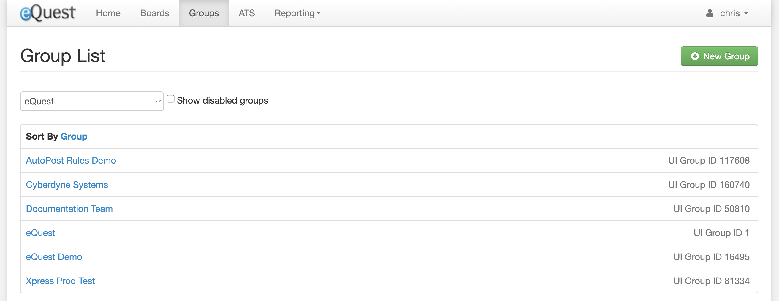Open the Groups section
This screenshot has height=301, width=779.
coord(204,13)
